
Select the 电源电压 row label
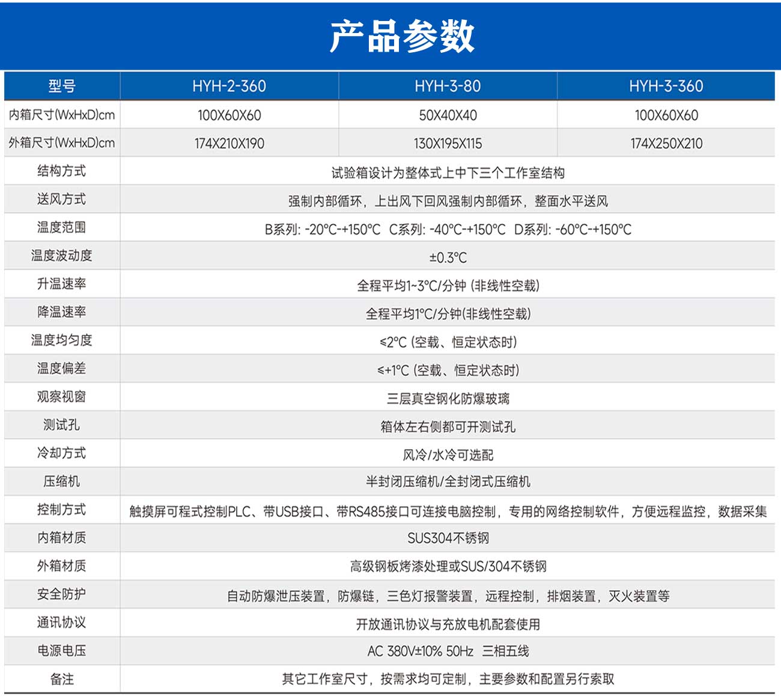click(x=62, y=651)
